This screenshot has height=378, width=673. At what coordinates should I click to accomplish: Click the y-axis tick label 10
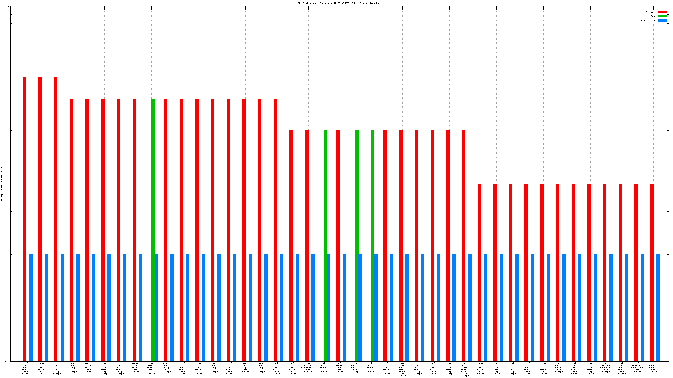pos(7,6)
